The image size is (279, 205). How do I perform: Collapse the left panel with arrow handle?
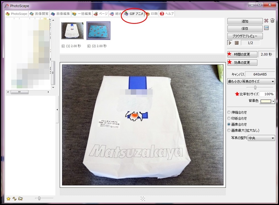click(57, 109)
